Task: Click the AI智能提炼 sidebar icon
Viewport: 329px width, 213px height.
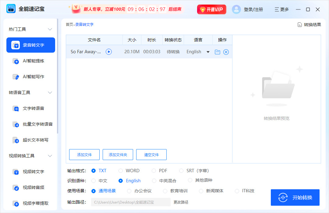Action: (16, 61)
